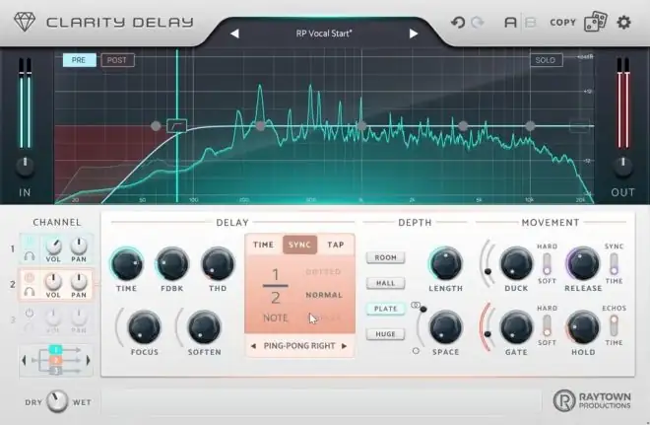Click channel 3 power icon
The height and width of the screenshot is (425, 650).
coord(31,316)
